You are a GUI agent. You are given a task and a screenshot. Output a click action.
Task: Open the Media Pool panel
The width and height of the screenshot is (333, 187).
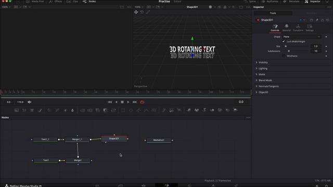tap(35, 2)
